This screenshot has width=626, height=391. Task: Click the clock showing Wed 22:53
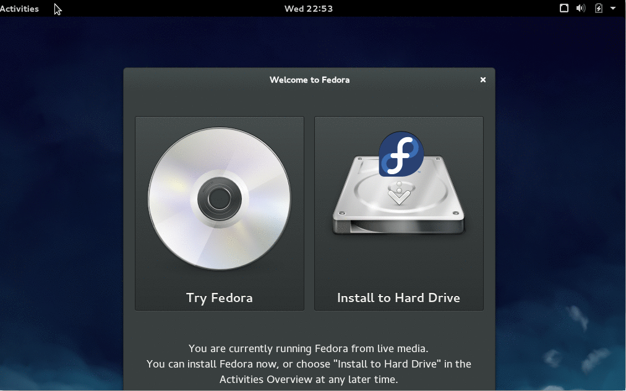click(x=308, y=9)
